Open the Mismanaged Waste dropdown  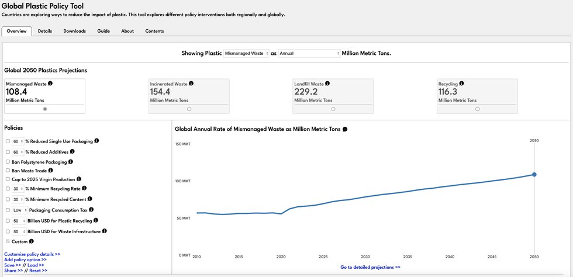246,53
